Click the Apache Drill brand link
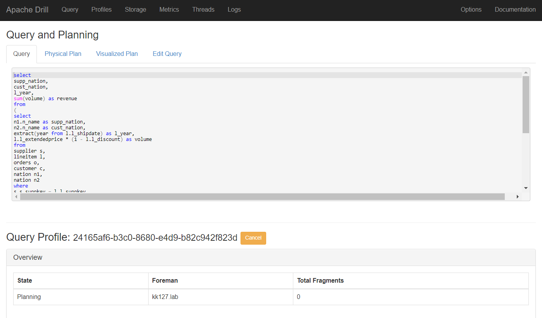 point(27,10)
